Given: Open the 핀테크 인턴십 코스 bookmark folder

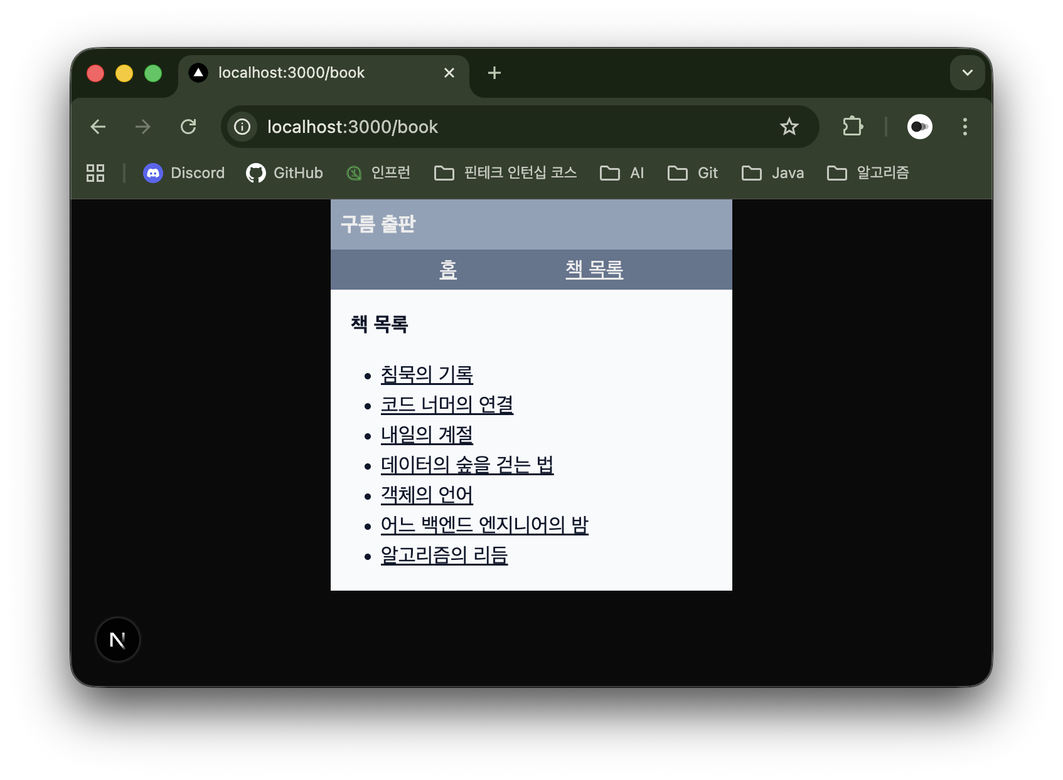Looking at the screenshot, I should pyautogui.click(x=506, y=173).
